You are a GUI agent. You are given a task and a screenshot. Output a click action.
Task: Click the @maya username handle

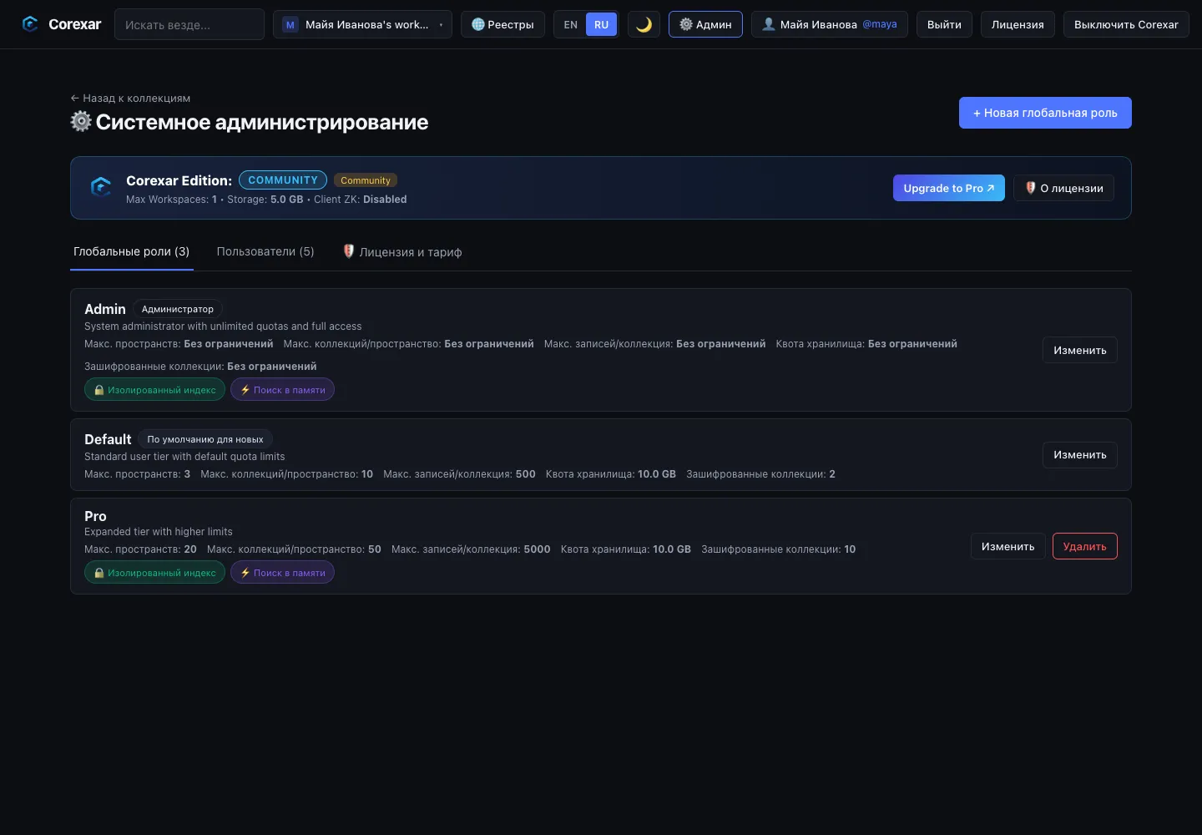(x=880, y=24)
